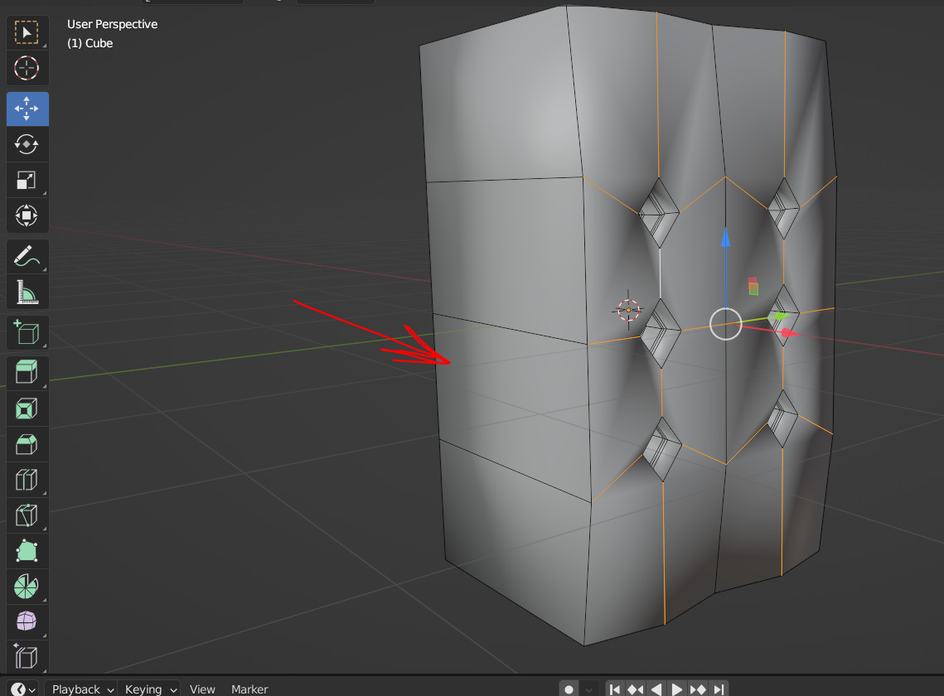Open the View menu in the timeline
Image resolution: width=944 pixels, height=696 pixels.
pos(202,689)
